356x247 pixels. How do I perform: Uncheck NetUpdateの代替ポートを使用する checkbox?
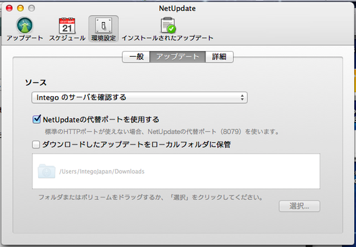click(x=37, y=119)
